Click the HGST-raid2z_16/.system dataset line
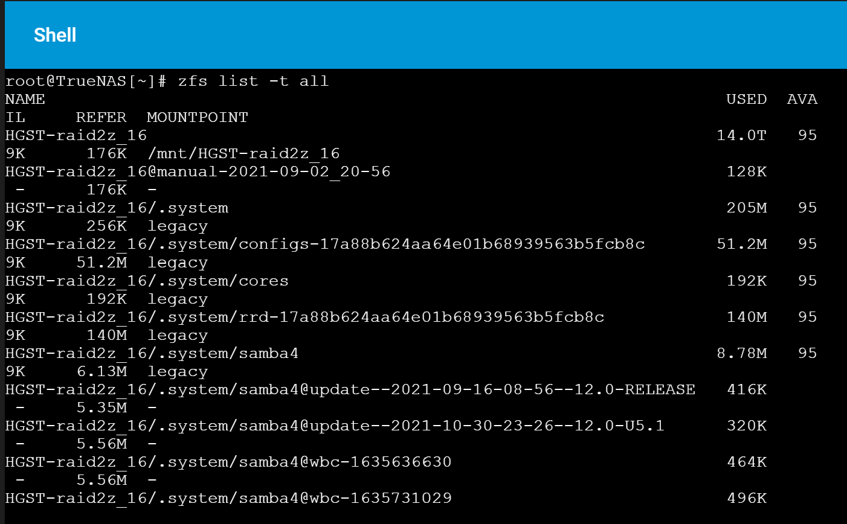The image size is (847, 524). point(117,208)
